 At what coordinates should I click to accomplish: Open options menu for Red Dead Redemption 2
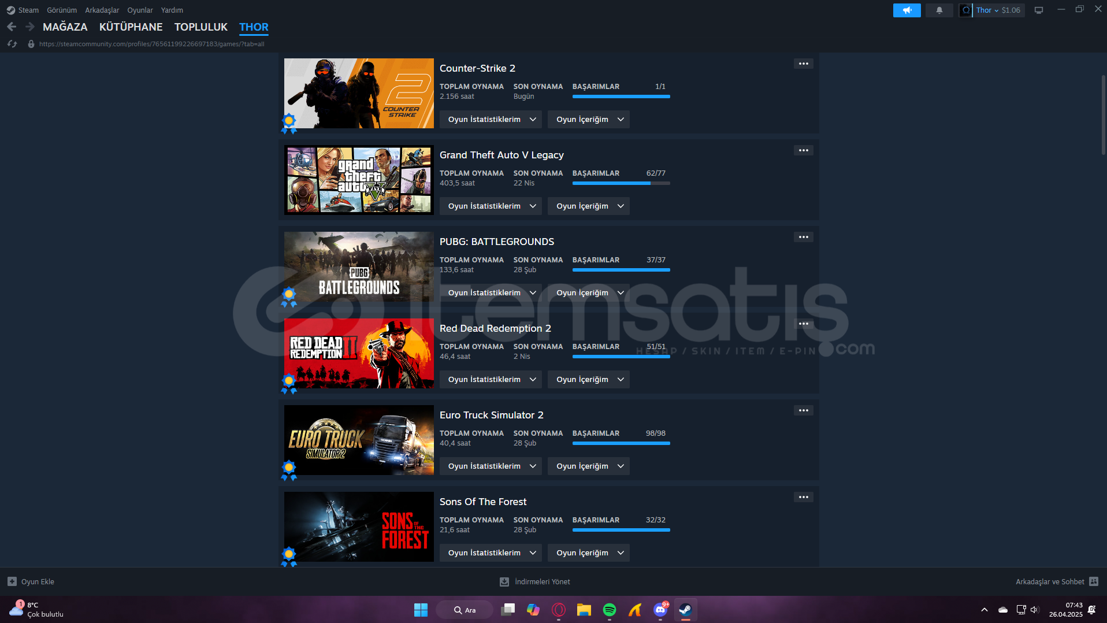coord(803,324)
